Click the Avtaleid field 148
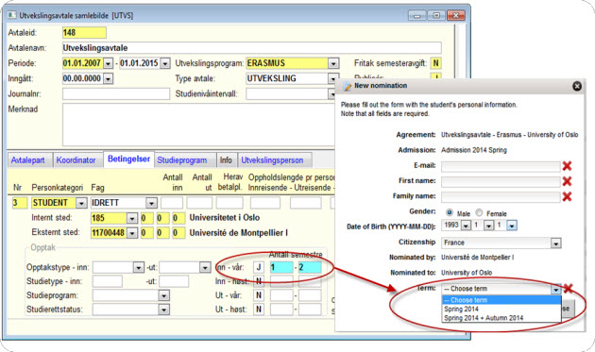The image size is (595, 352). coord(84,33)
